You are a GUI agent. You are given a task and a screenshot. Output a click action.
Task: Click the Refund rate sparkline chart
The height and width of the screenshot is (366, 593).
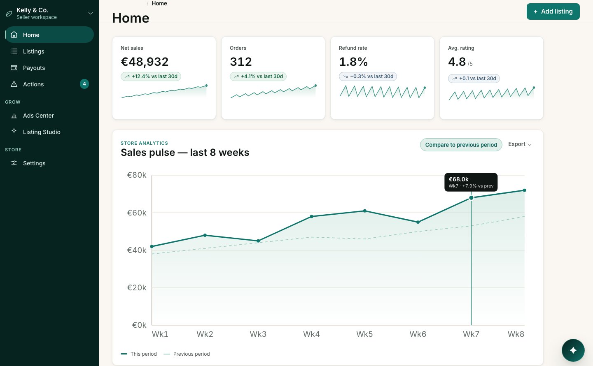pyautogui.click(x=382, y=92)
